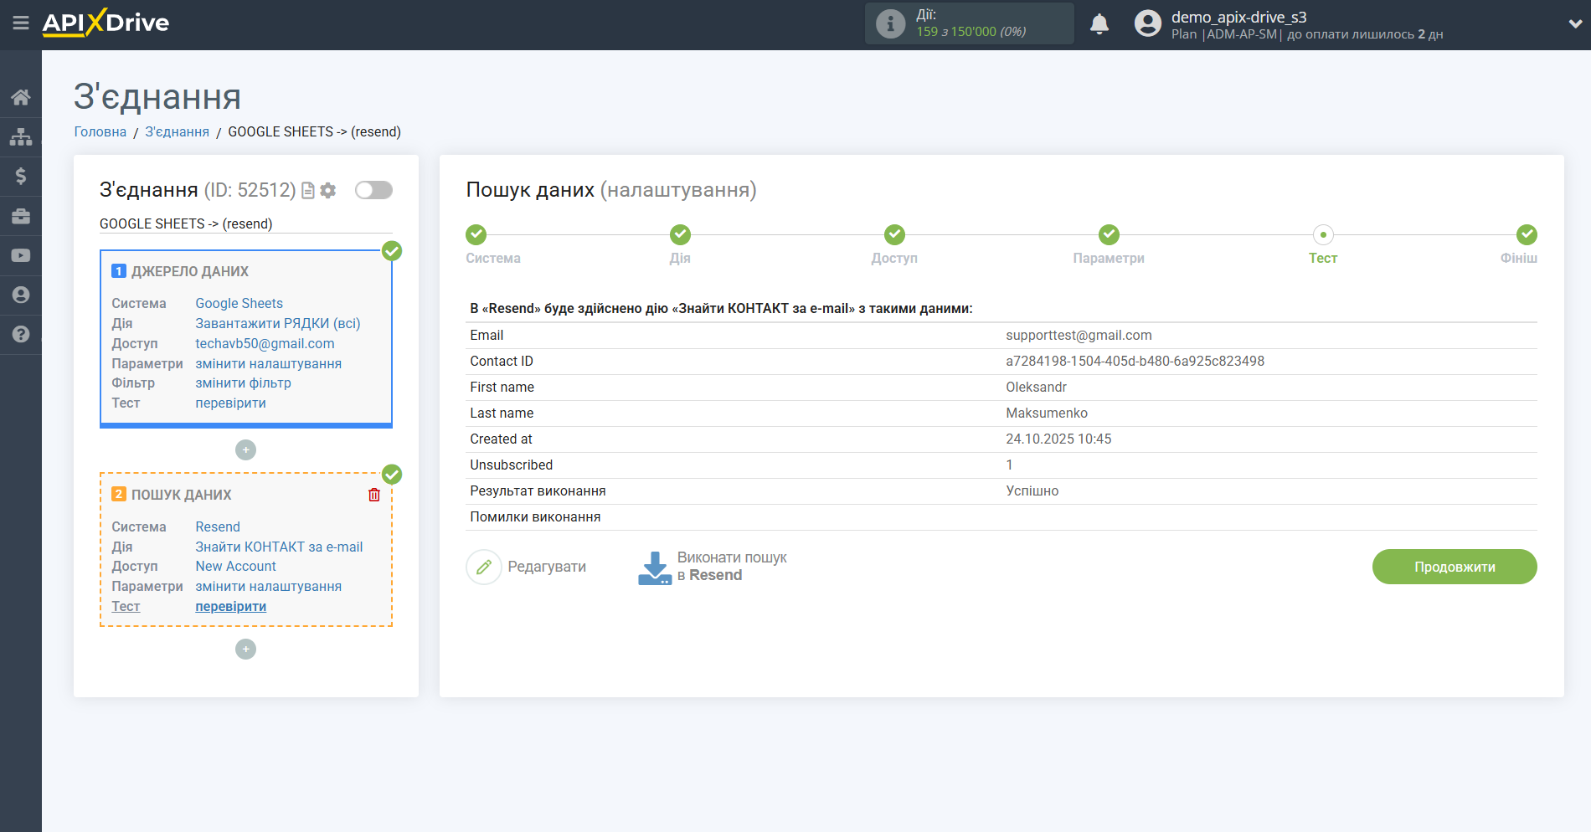Run search in Resend button
This screenshot has width=1591, height=832.
click(x=713, y=567)
